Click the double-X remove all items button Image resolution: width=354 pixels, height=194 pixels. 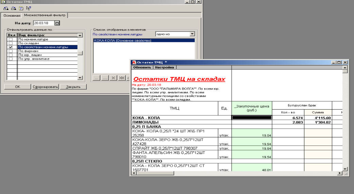122,78
